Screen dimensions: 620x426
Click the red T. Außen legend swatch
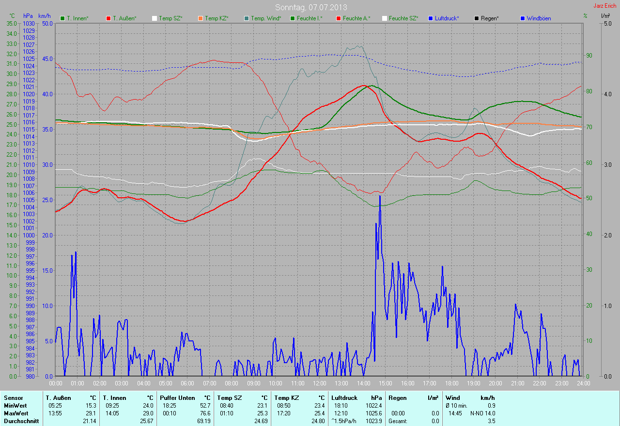click(108, 18)
